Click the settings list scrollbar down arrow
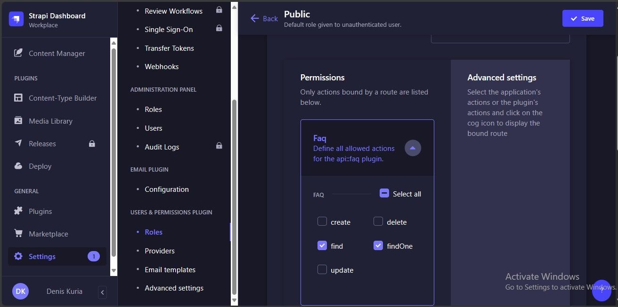Viewport: 618px width, 307px height. (234, 299)
